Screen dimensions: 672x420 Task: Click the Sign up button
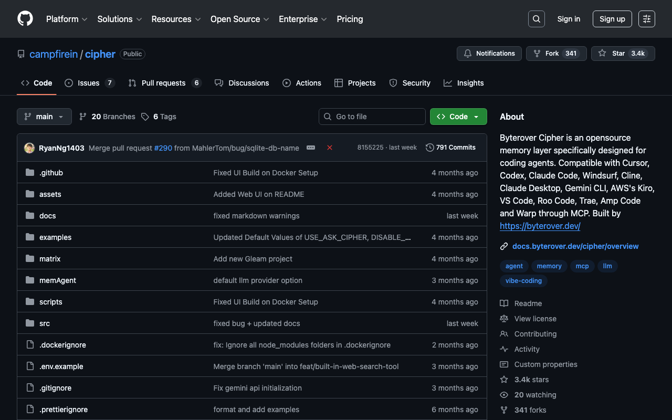point(612,19)
